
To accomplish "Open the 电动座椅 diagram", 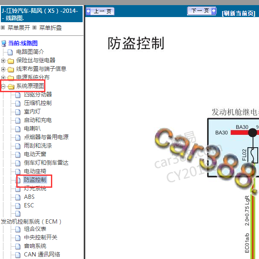I will pyautogui.click(x=35, y=171).
